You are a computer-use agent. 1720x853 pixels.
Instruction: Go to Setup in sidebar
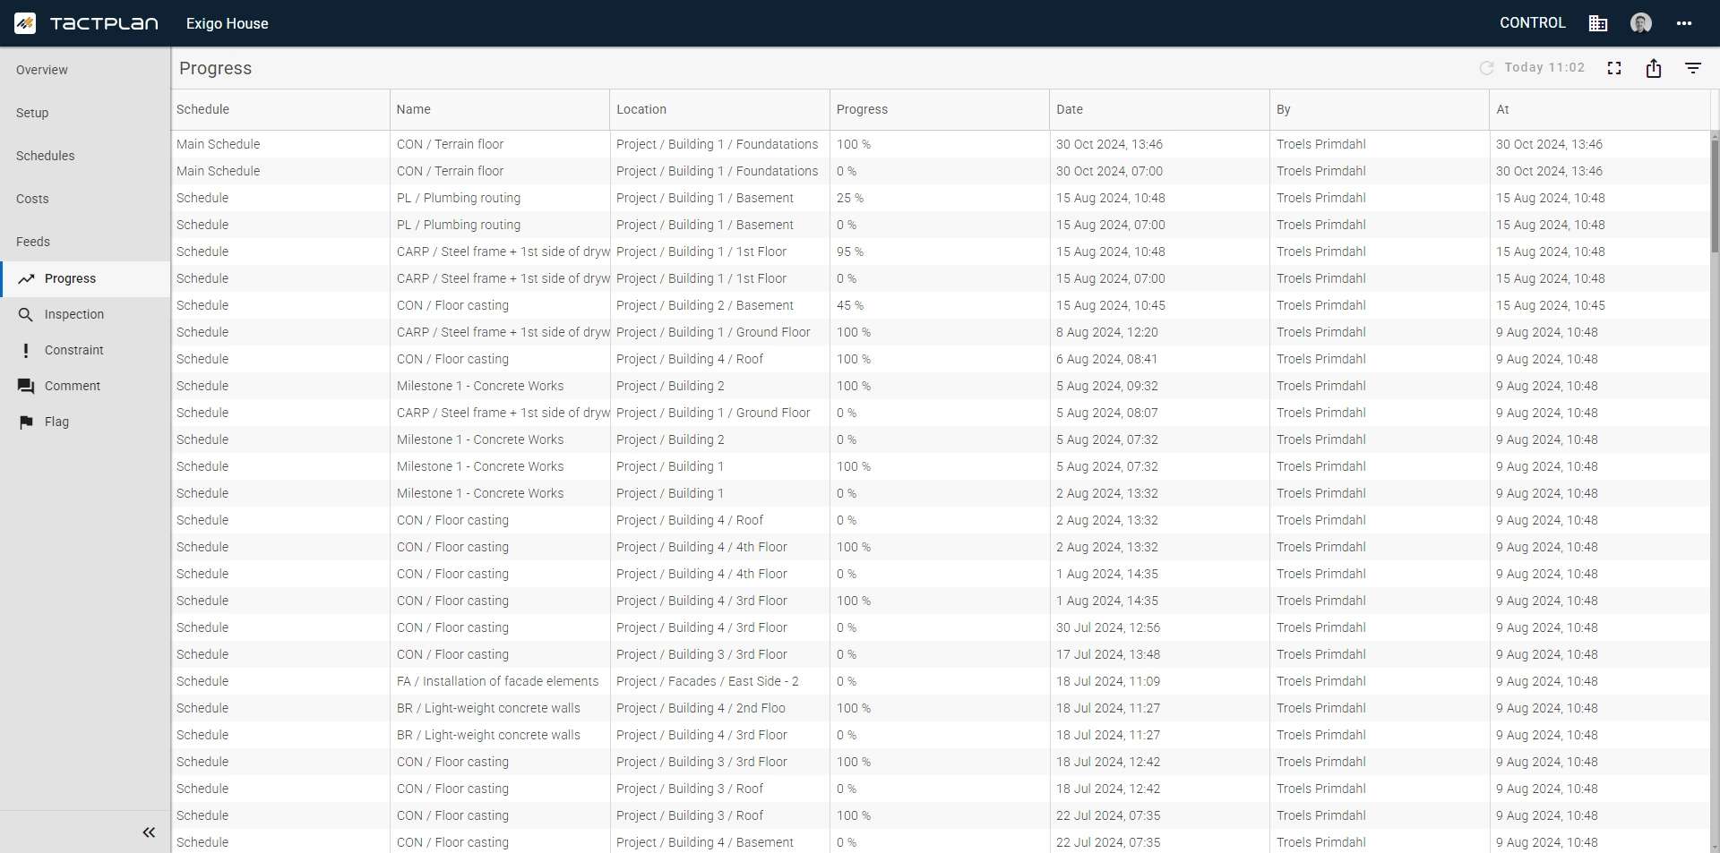pos(32,113)
